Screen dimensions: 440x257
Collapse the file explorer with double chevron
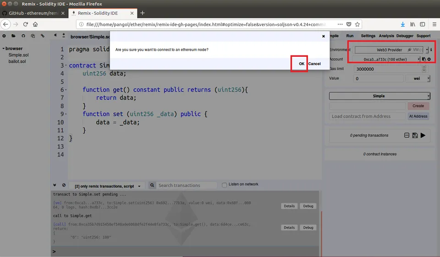[55, 35]
